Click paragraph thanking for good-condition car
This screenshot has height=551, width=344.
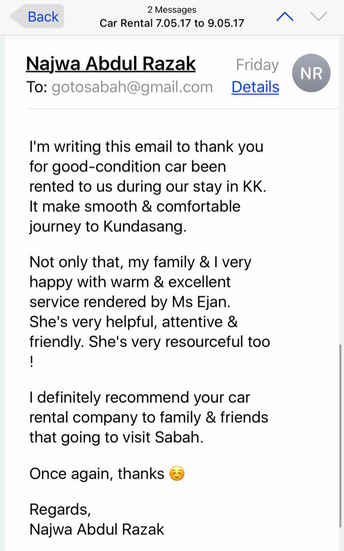point(148,186)
